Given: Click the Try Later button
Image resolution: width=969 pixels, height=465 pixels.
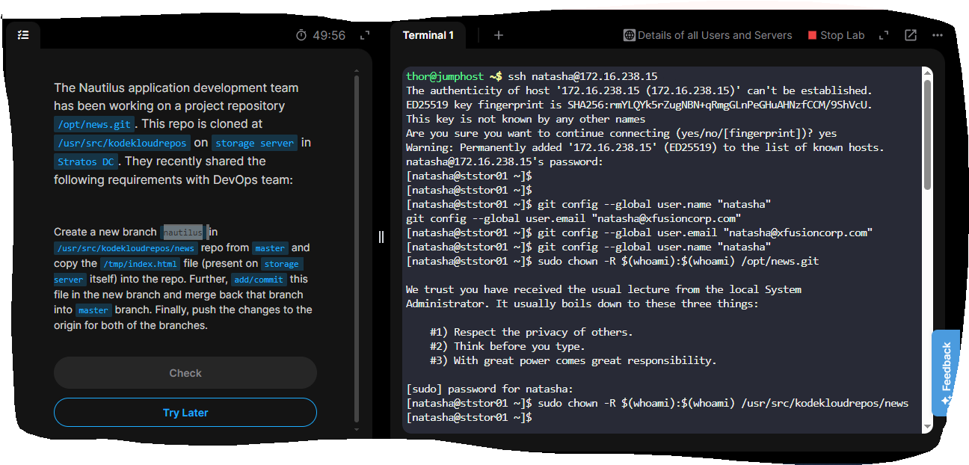Looking at the screenshot, I should pos(185,412).
